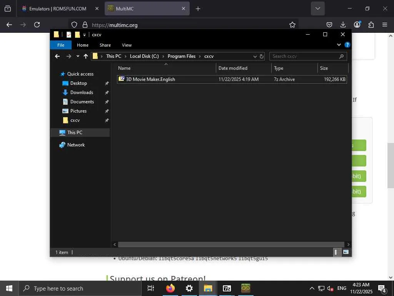This screenshot has height=296, width=394.
Task: Go up one folder level
Action: [86, 56]
